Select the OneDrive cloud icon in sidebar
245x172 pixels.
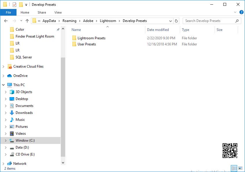click(10, 76)
